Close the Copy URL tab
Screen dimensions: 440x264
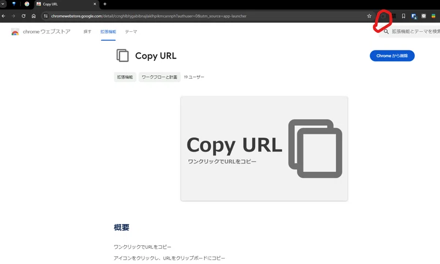click(x=95, y=4)
